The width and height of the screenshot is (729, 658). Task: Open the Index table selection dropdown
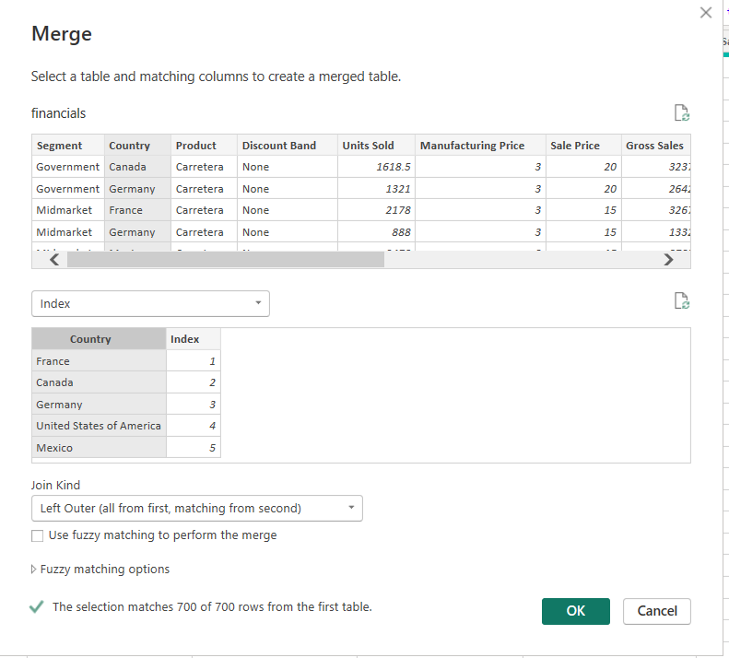[150, 303]
